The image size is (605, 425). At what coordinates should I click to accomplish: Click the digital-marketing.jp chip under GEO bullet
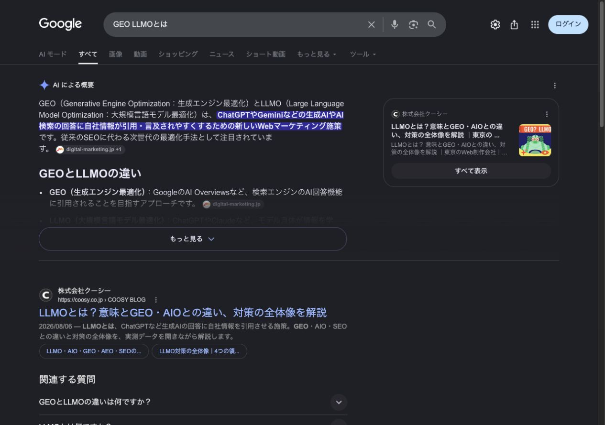pyautogui.click(x=232, y=204)
